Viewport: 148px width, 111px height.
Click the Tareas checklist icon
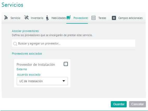pyautogui.click(x=93, y=18)
